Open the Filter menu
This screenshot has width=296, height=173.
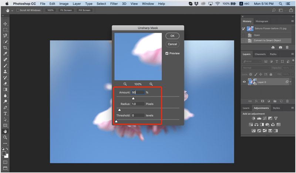[114, 4]
